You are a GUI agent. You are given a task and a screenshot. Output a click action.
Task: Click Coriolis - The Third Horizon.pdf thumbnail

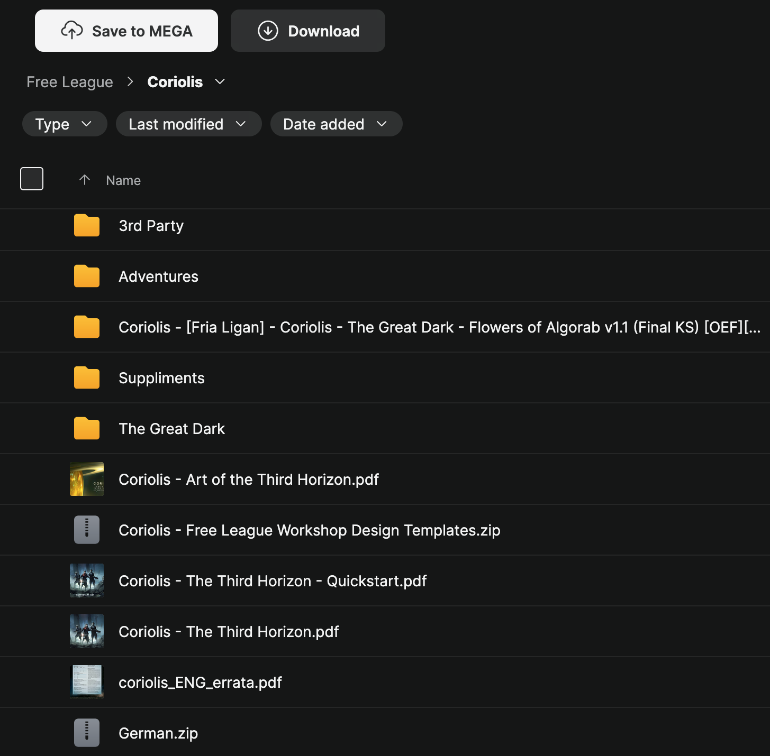coord(87,631)
